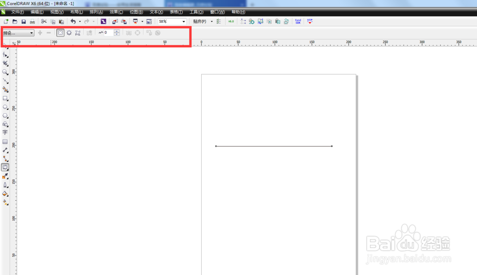Viewport: 477px width, 275px height.
Task: Open the Text menu
Action: [x=156, y=12]
